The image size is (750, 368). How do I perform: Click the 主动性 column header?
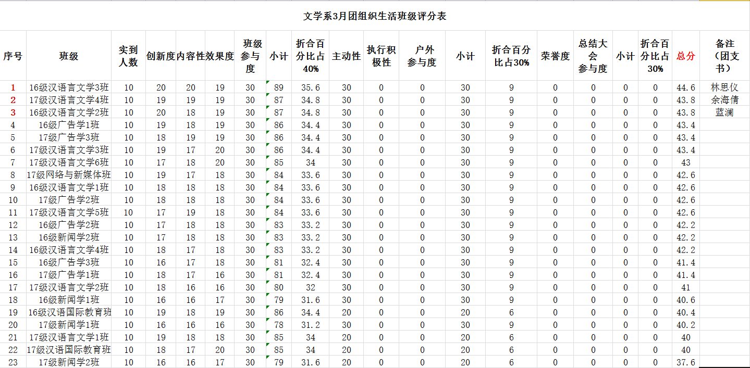coord(347,56)
